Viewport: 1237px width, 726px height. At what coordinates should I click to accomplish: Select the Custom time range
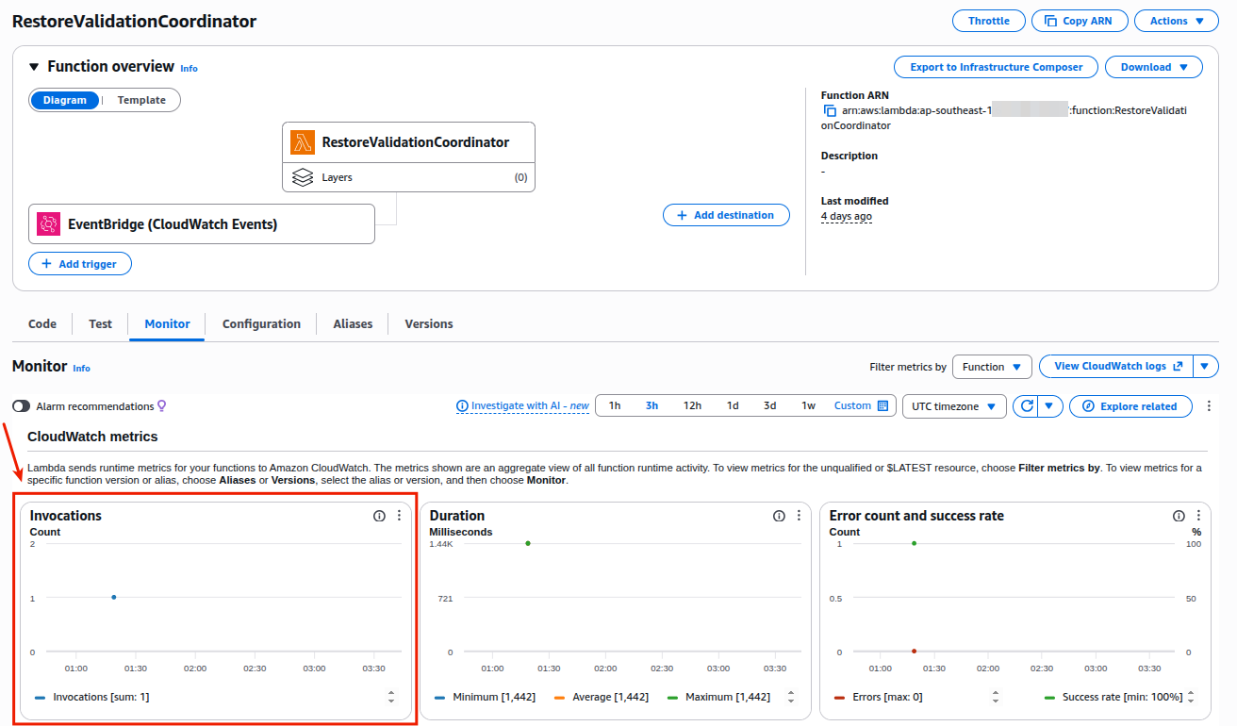pos(861,406)
